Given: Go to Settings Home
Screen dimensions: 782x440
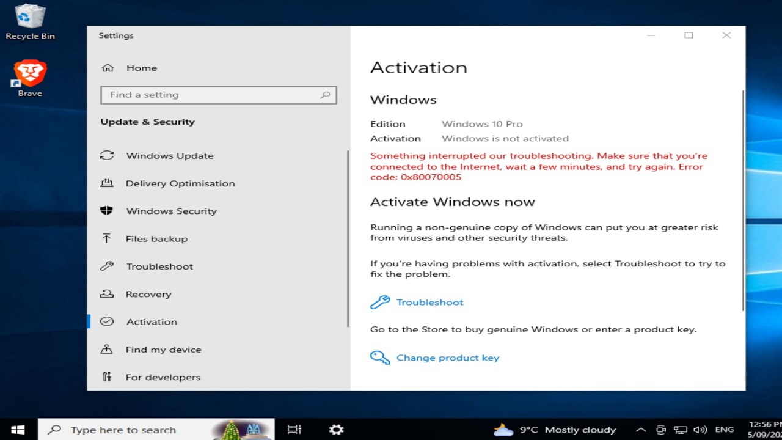Looking at the screenshot, I should [142, 68].
